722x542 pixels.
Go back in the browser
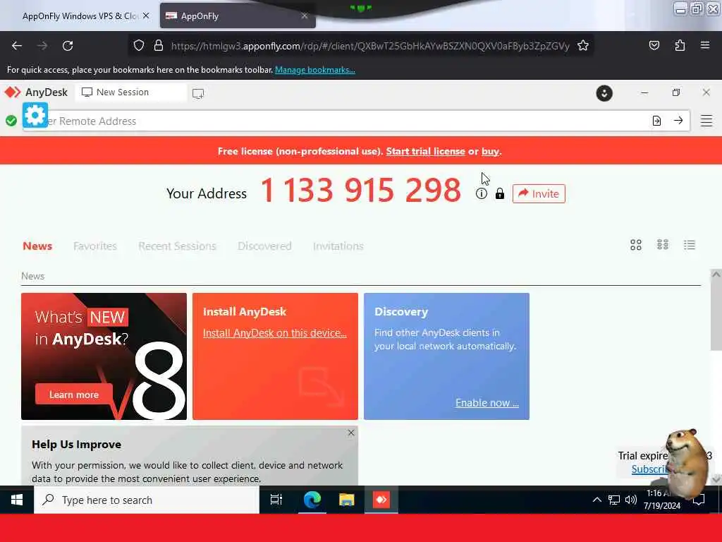pos(17,46)
